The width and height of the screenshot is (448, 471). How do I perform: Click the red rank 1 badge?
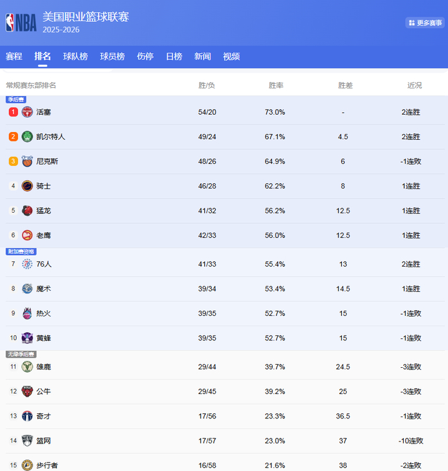click(13, 112)
